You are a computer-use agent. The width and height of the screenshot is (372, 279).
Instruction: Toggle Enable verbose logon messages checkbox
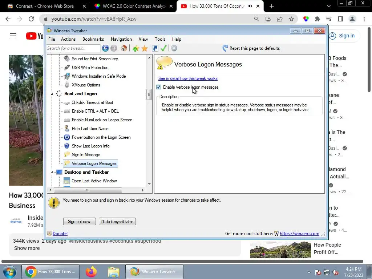(x=159, y=87)
